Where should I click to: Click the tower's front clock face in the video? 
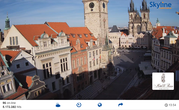point(92,5)
